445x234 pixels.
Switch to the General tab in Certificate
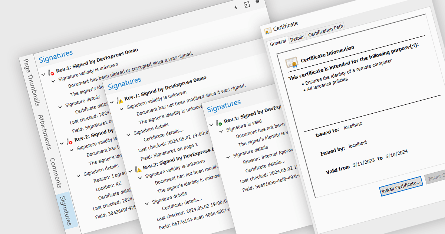[x=278, y=43]
